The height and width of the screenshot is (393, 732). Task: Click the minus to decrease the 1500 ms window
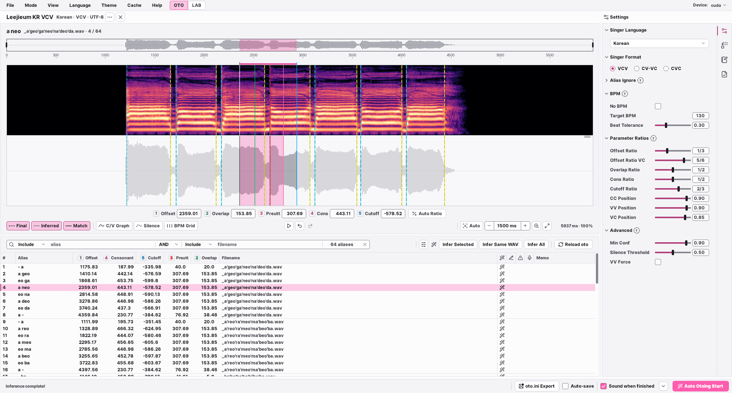[x=489, y=226]
